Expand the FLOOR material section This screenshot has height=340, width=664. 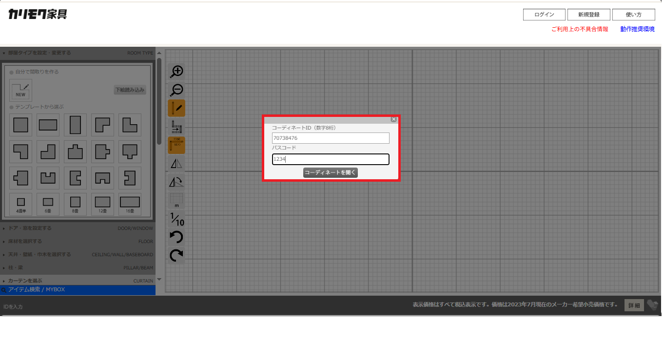pos(78,241)
